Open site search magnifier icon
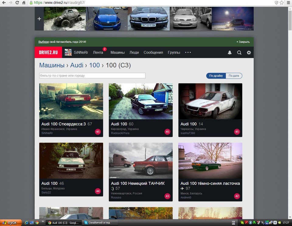 pos(239,52)
